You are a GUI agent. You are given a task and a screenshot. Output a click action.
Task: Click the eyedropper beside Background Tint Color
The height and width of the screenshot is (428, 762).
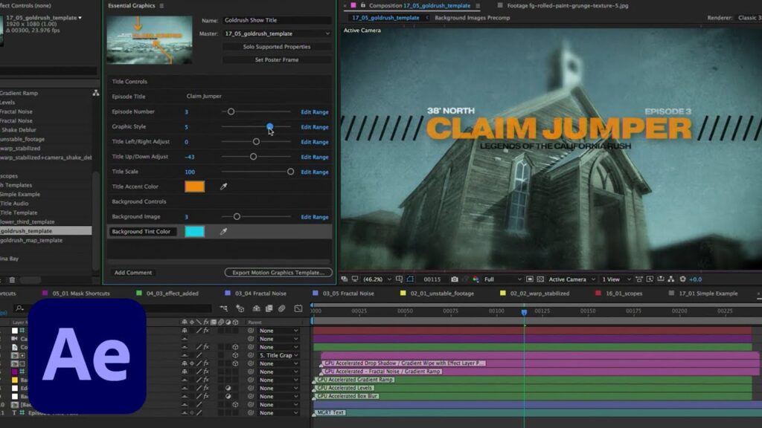click(223, 232)
